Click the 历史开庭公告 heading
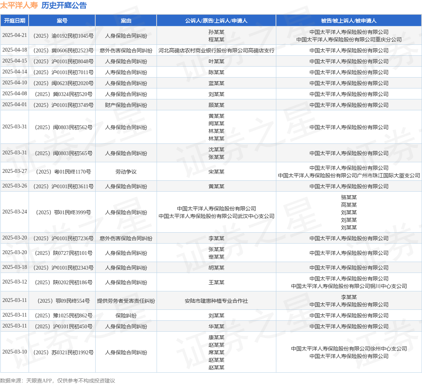Image resolution: width=422 pixels, height=384 pixels. tap(64, 5)
